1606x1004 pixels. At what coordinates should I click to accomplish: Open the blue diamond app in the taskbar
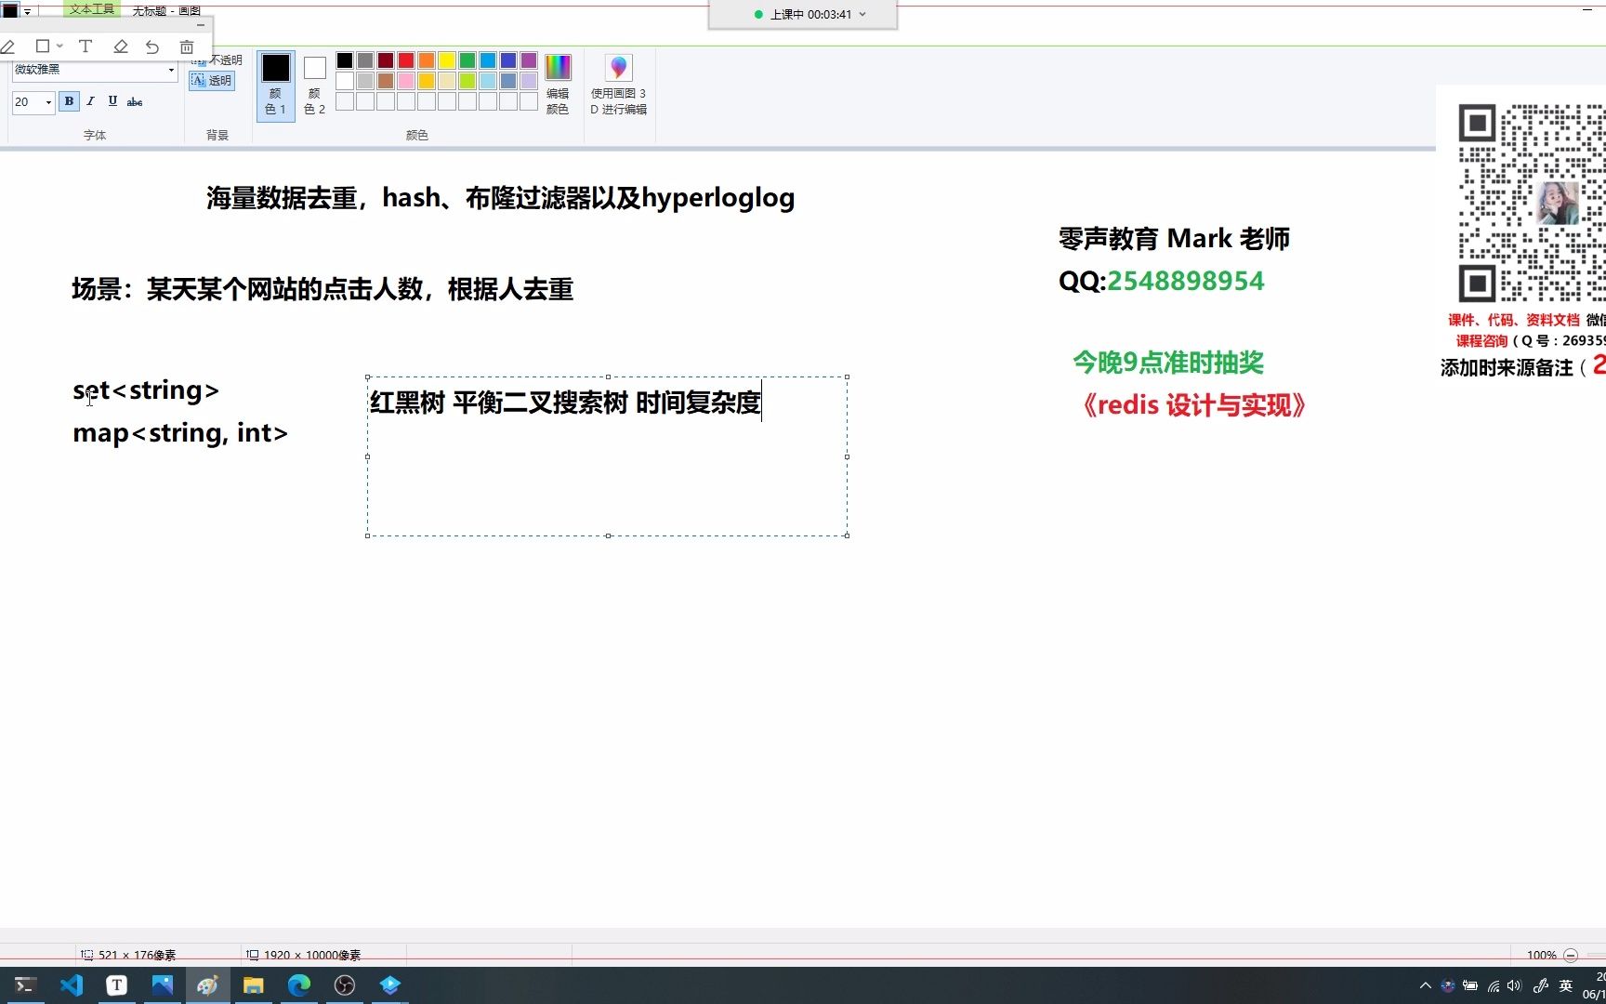coord(389,985)
